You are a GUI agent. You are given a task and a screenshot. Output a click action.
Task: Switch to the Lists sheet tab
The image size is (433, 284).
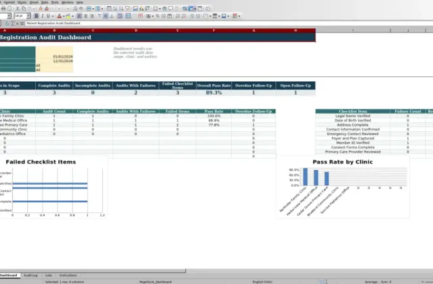point(48,275)
